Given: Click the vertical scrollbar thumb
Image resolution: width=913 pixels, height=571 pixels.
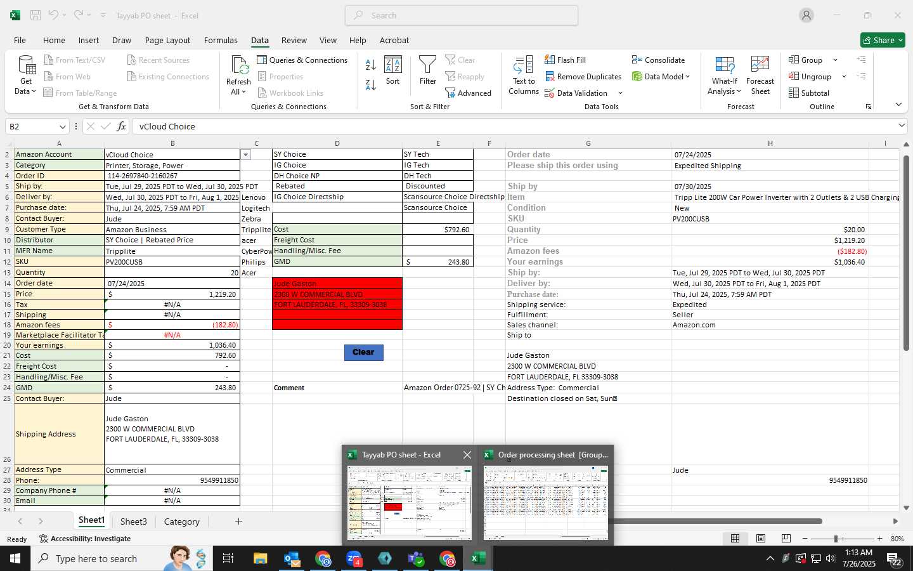Looking at the screenshot, I should coord(906,253).
